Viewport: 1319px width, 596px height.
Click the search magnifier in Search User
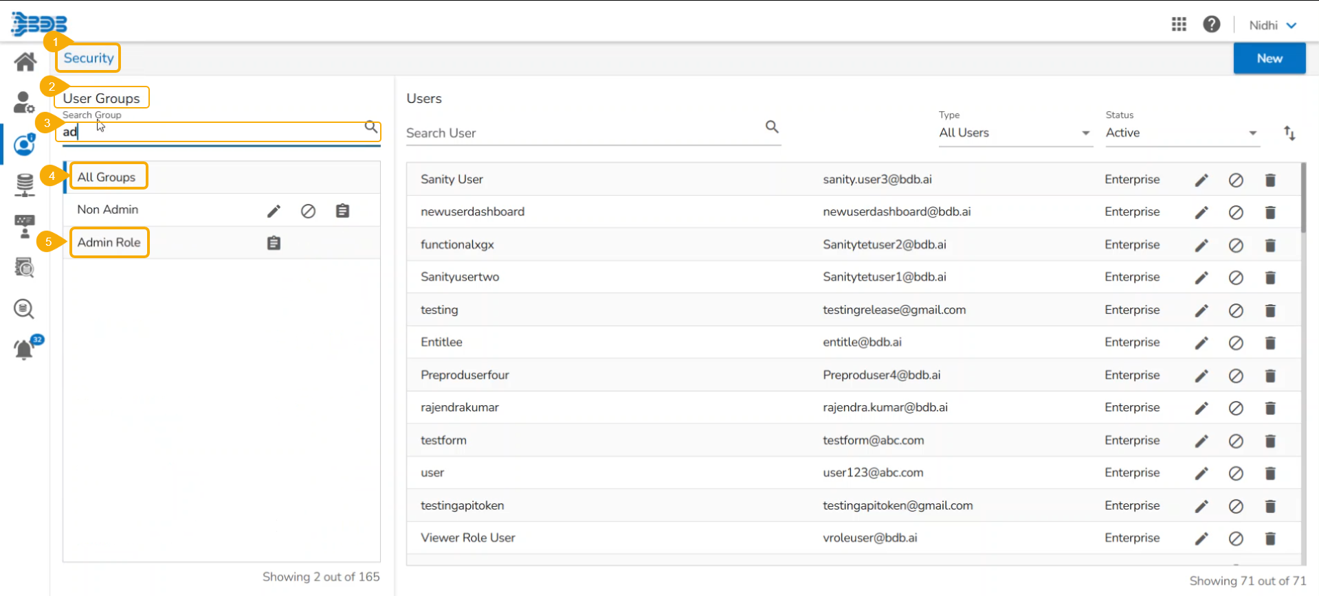point(772,127)
